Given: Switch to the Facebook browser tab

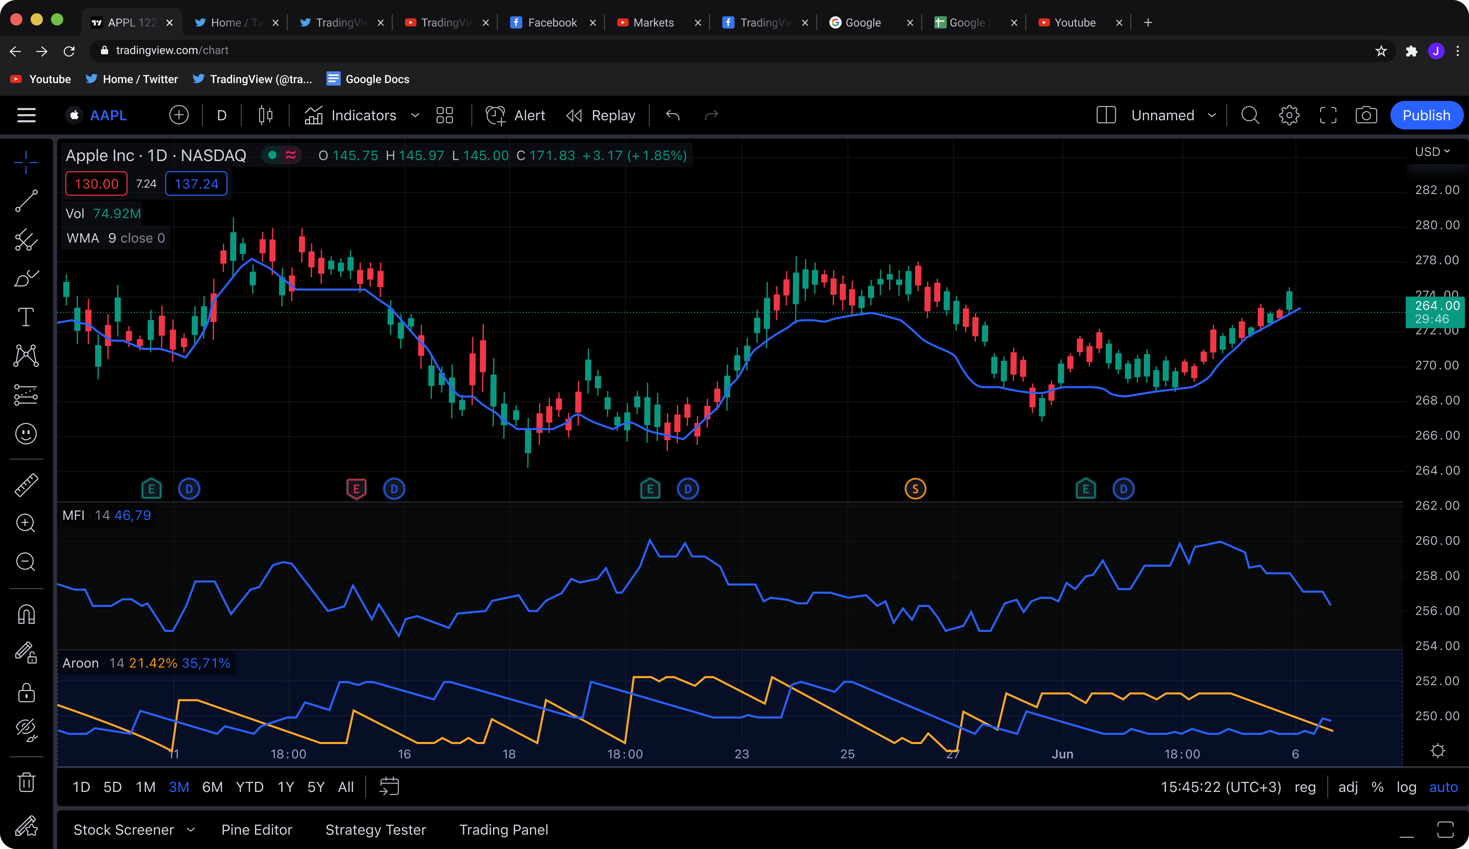Looking at the screenshot, I should pos(551,22).
